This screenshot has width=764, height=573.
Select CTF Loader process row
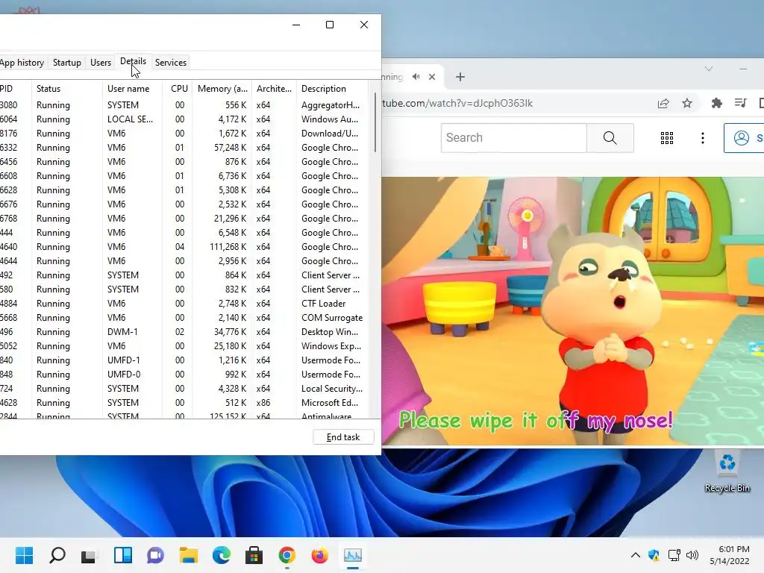(x=184, y=304)
